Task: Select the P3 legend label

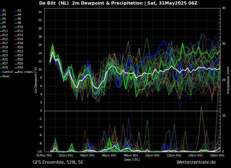Action: click(x=3, y=15)
